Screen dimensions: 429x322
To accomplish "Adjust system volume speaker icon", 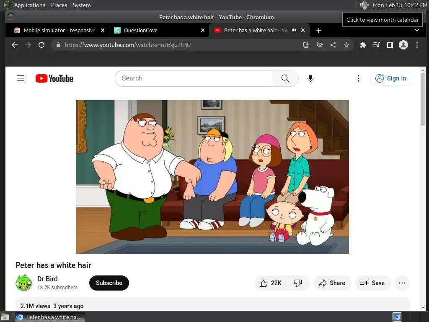I will point(364,5).
